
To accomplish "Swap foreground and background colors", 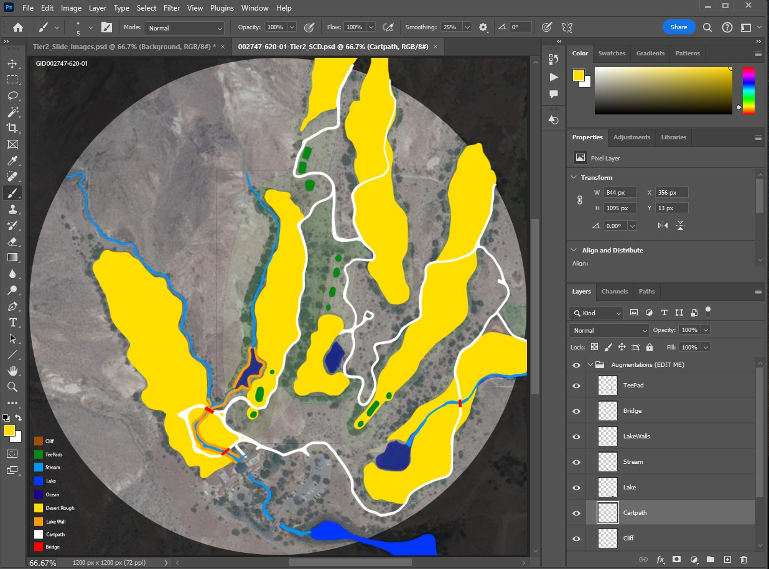I will (19, 418).
